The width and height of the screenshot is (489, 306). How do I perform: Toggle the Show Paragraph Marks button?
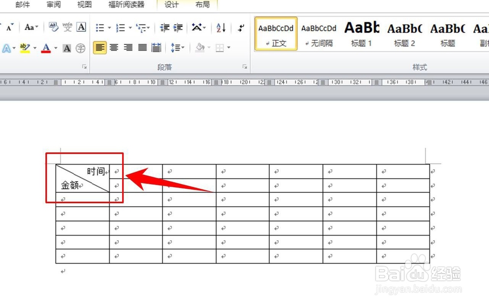[x=241, y=28]
